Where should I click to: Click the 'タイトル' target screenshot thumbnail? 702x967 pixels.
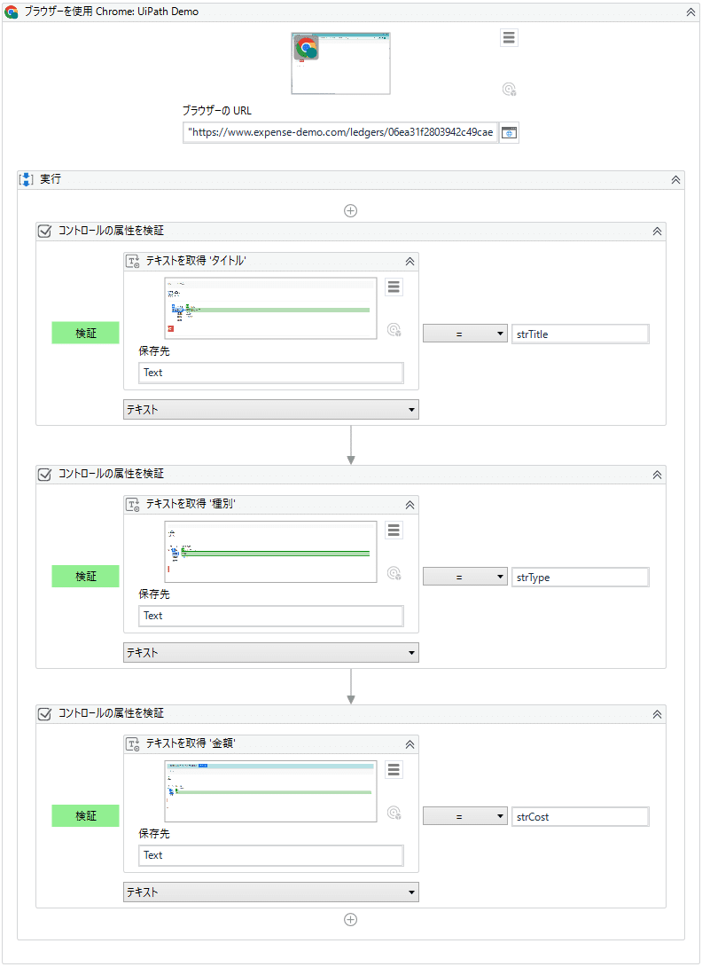pyautogui.click(x=270, y=309)
